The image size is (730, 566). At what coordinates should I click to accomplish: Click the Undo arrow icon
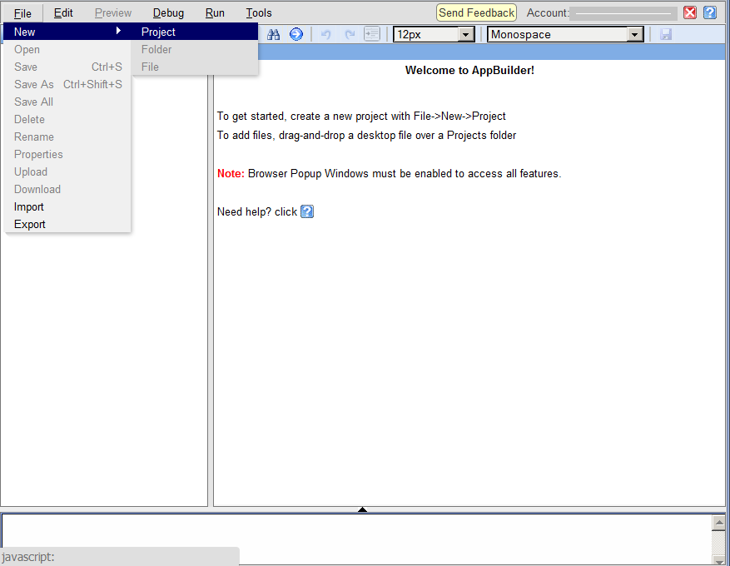326,34
